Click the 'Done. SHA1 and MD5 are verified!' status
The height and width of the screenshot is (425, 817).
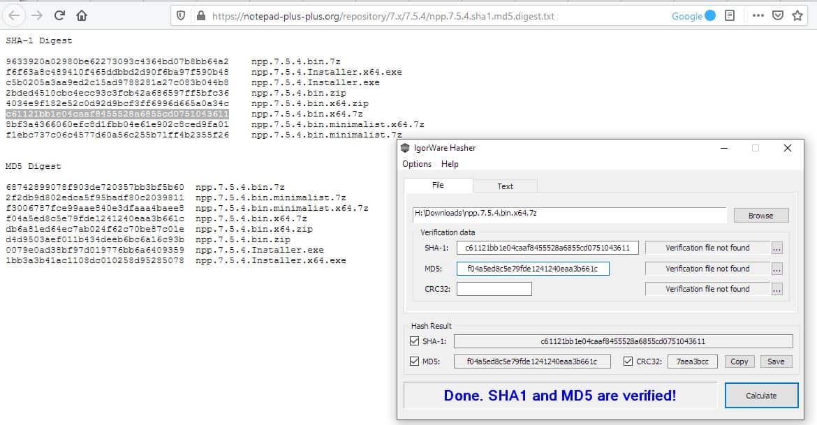pyautogui.click(x=560, y=396)
